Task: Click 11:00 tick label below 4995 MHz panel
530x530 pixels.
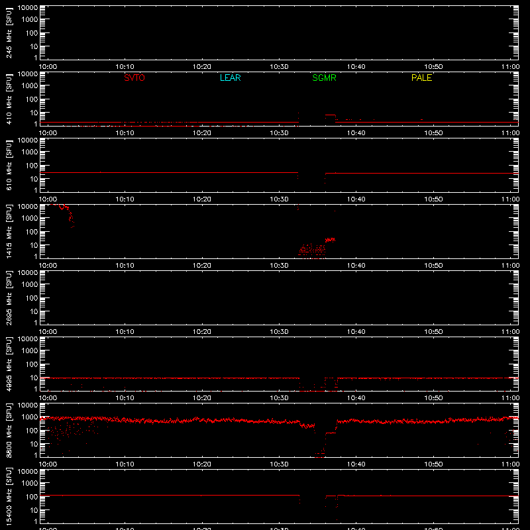Action: pyautogui.click(x=510, y=398)
